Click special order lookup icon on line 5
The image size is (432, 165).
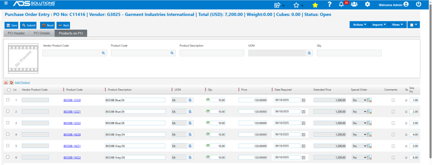click(370, 146)
